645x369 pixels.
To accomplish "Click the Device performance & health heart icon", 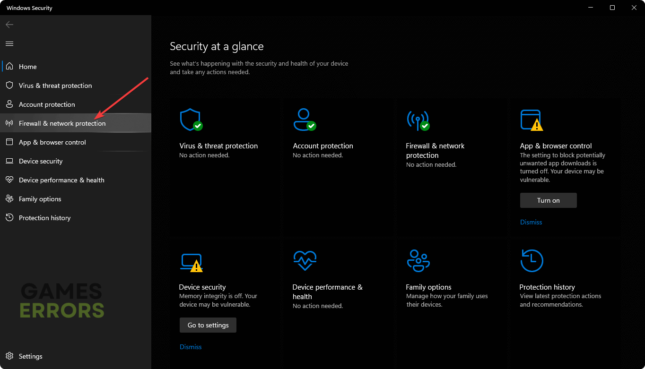I will (x=305, y=260).
